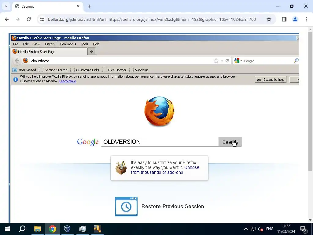This screenshot has width=313, height=235.
Task: Click Choose from thousands of add-ons link
Action: point(165,170)
